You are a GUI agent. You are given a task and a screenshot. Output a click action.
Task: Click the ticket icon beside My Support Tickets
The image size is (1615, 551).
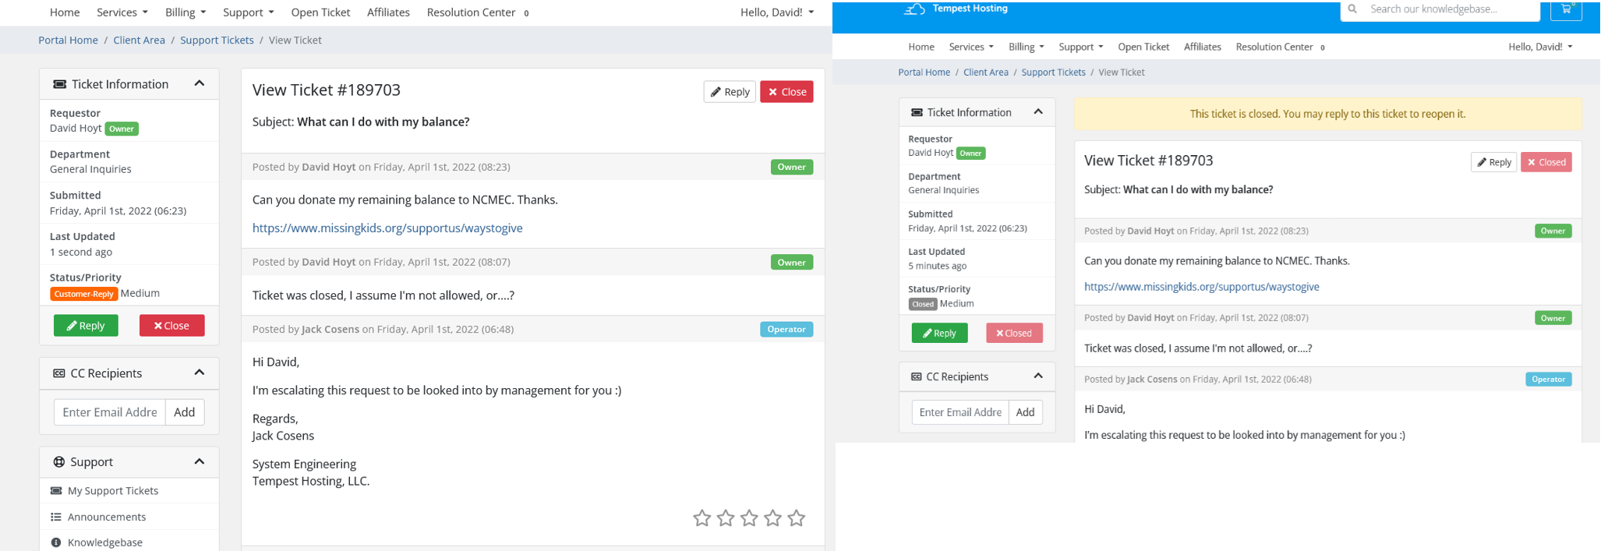click(56, 491)
